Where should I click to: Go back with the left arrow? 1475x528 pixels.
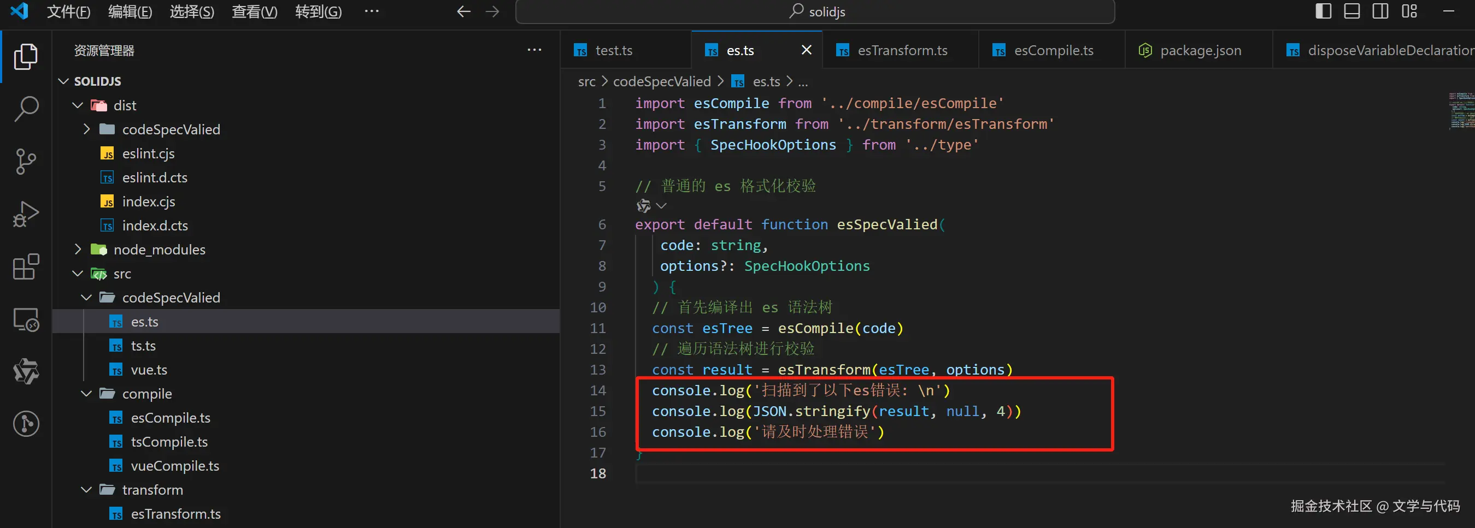point(463,11)
